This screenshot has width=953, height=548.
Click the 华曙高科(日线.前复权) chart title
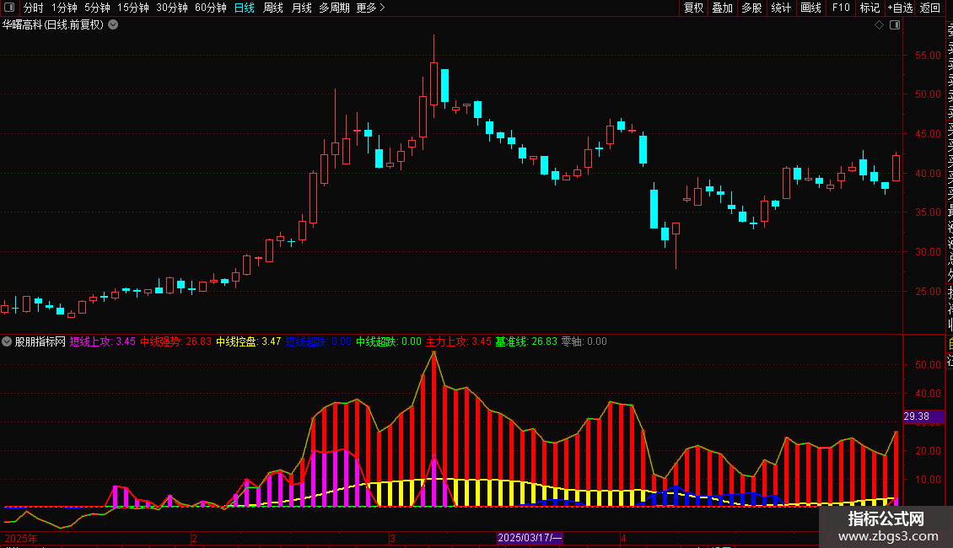pyautogui.click(x=53, y=25)
